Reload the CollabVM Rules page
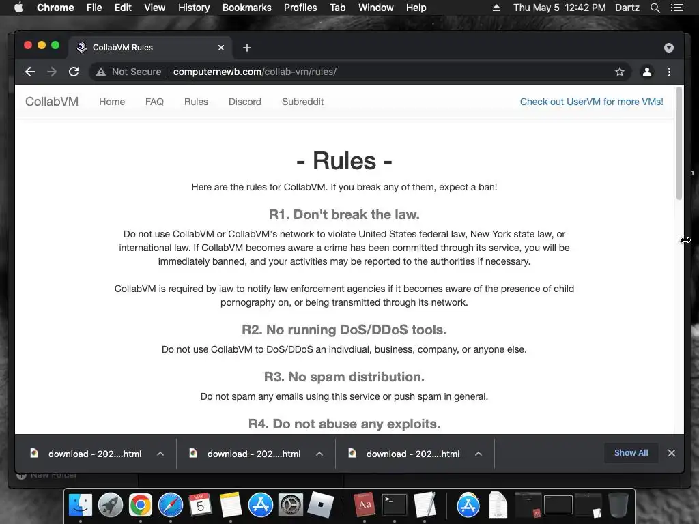 pos(74,72)
